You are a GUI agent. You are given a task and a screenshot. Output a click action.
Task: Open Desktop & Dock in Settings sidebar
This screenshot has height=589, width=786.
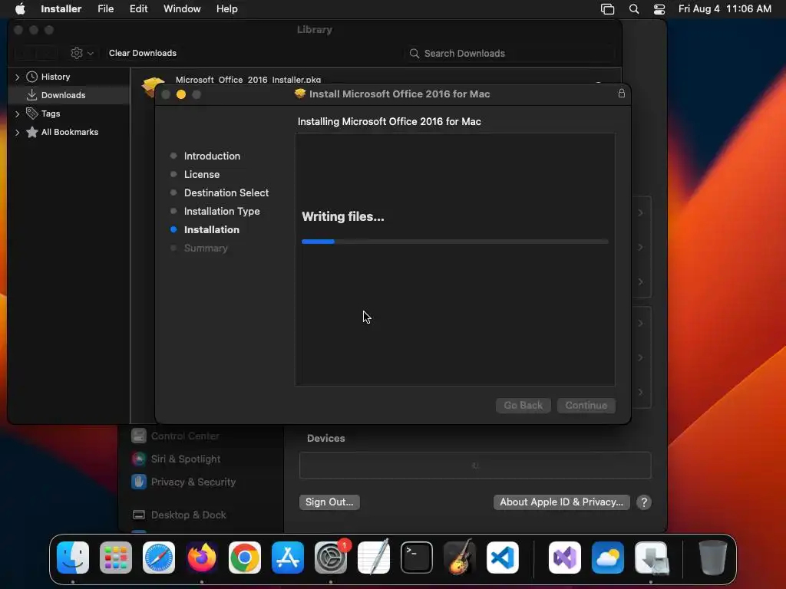[x=189, y=515]
